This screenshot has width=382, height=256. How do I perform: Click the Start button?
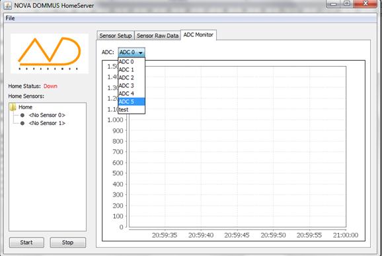click(x=26, y=243)
